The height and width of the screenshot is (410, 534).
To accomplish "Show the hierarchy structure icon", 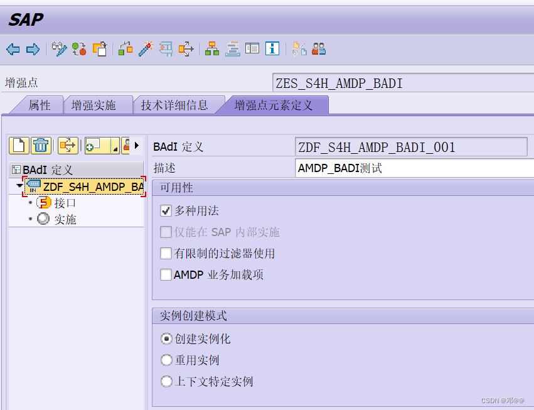I will coord(212,49).
